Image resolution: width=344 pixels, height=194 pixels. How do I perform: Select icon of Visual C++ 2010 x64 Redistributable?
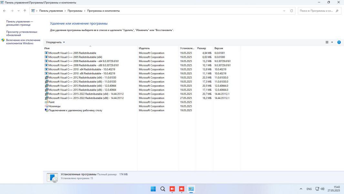point(46,69)
